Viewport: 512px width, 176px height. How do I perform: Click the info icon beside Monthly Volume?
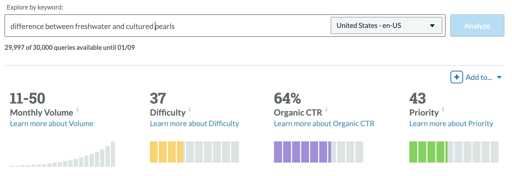pyautogui.click(x=78, y=110)
